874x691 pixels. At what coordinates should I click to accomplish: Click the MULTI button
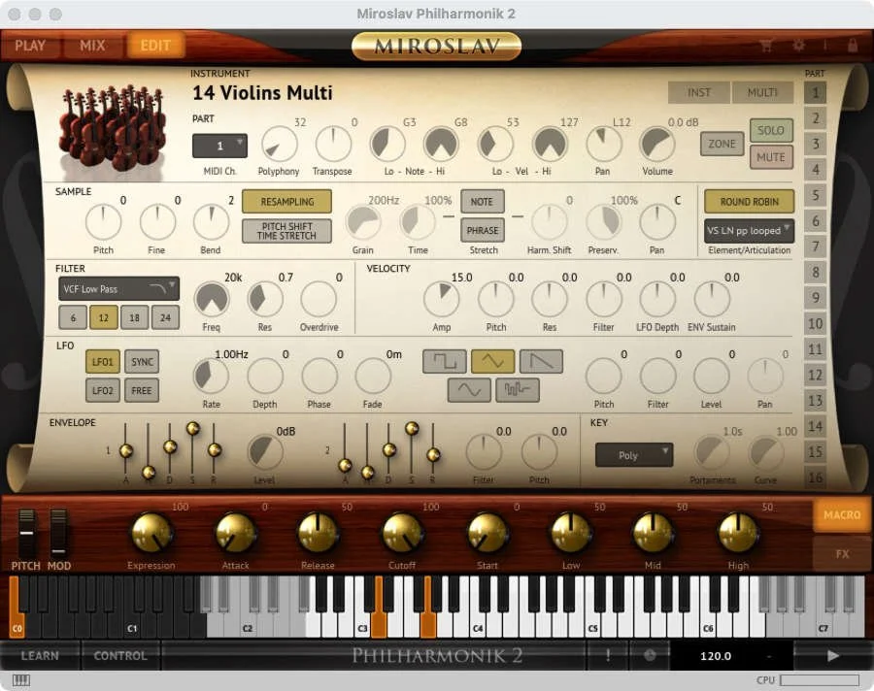tap(762, 92)
